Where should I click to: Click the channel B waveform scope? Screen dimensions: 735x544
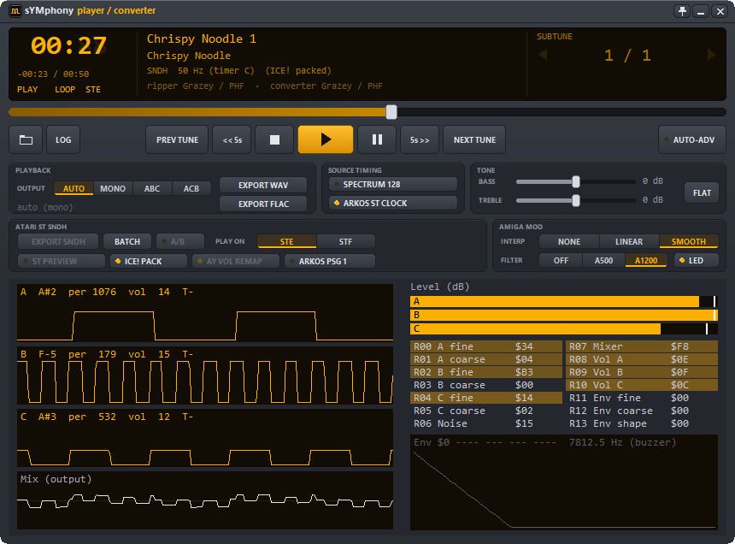(x=205, y=375)
